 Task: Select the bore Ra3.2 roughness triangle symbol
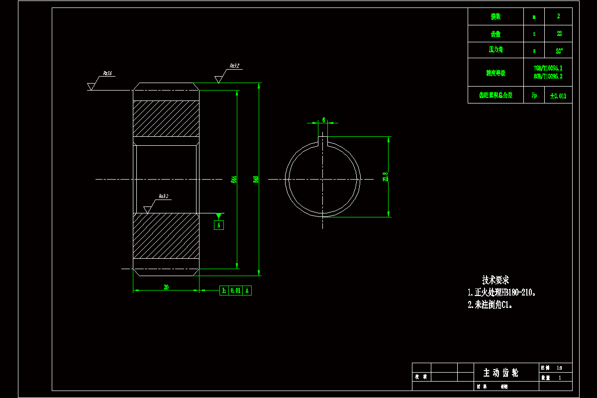147,209
